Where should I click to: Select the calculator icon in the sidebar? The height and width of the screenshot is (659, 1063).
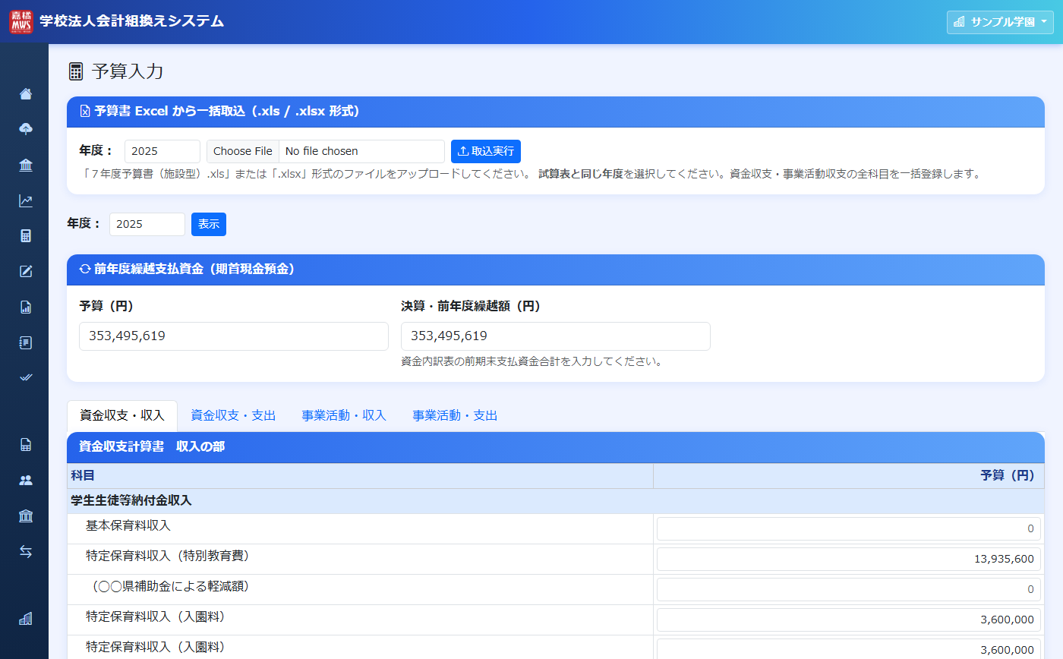(26, 236)
